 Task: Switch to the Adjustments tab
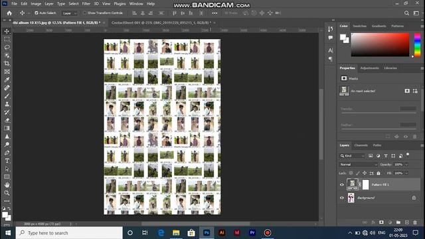click(369, 68)
